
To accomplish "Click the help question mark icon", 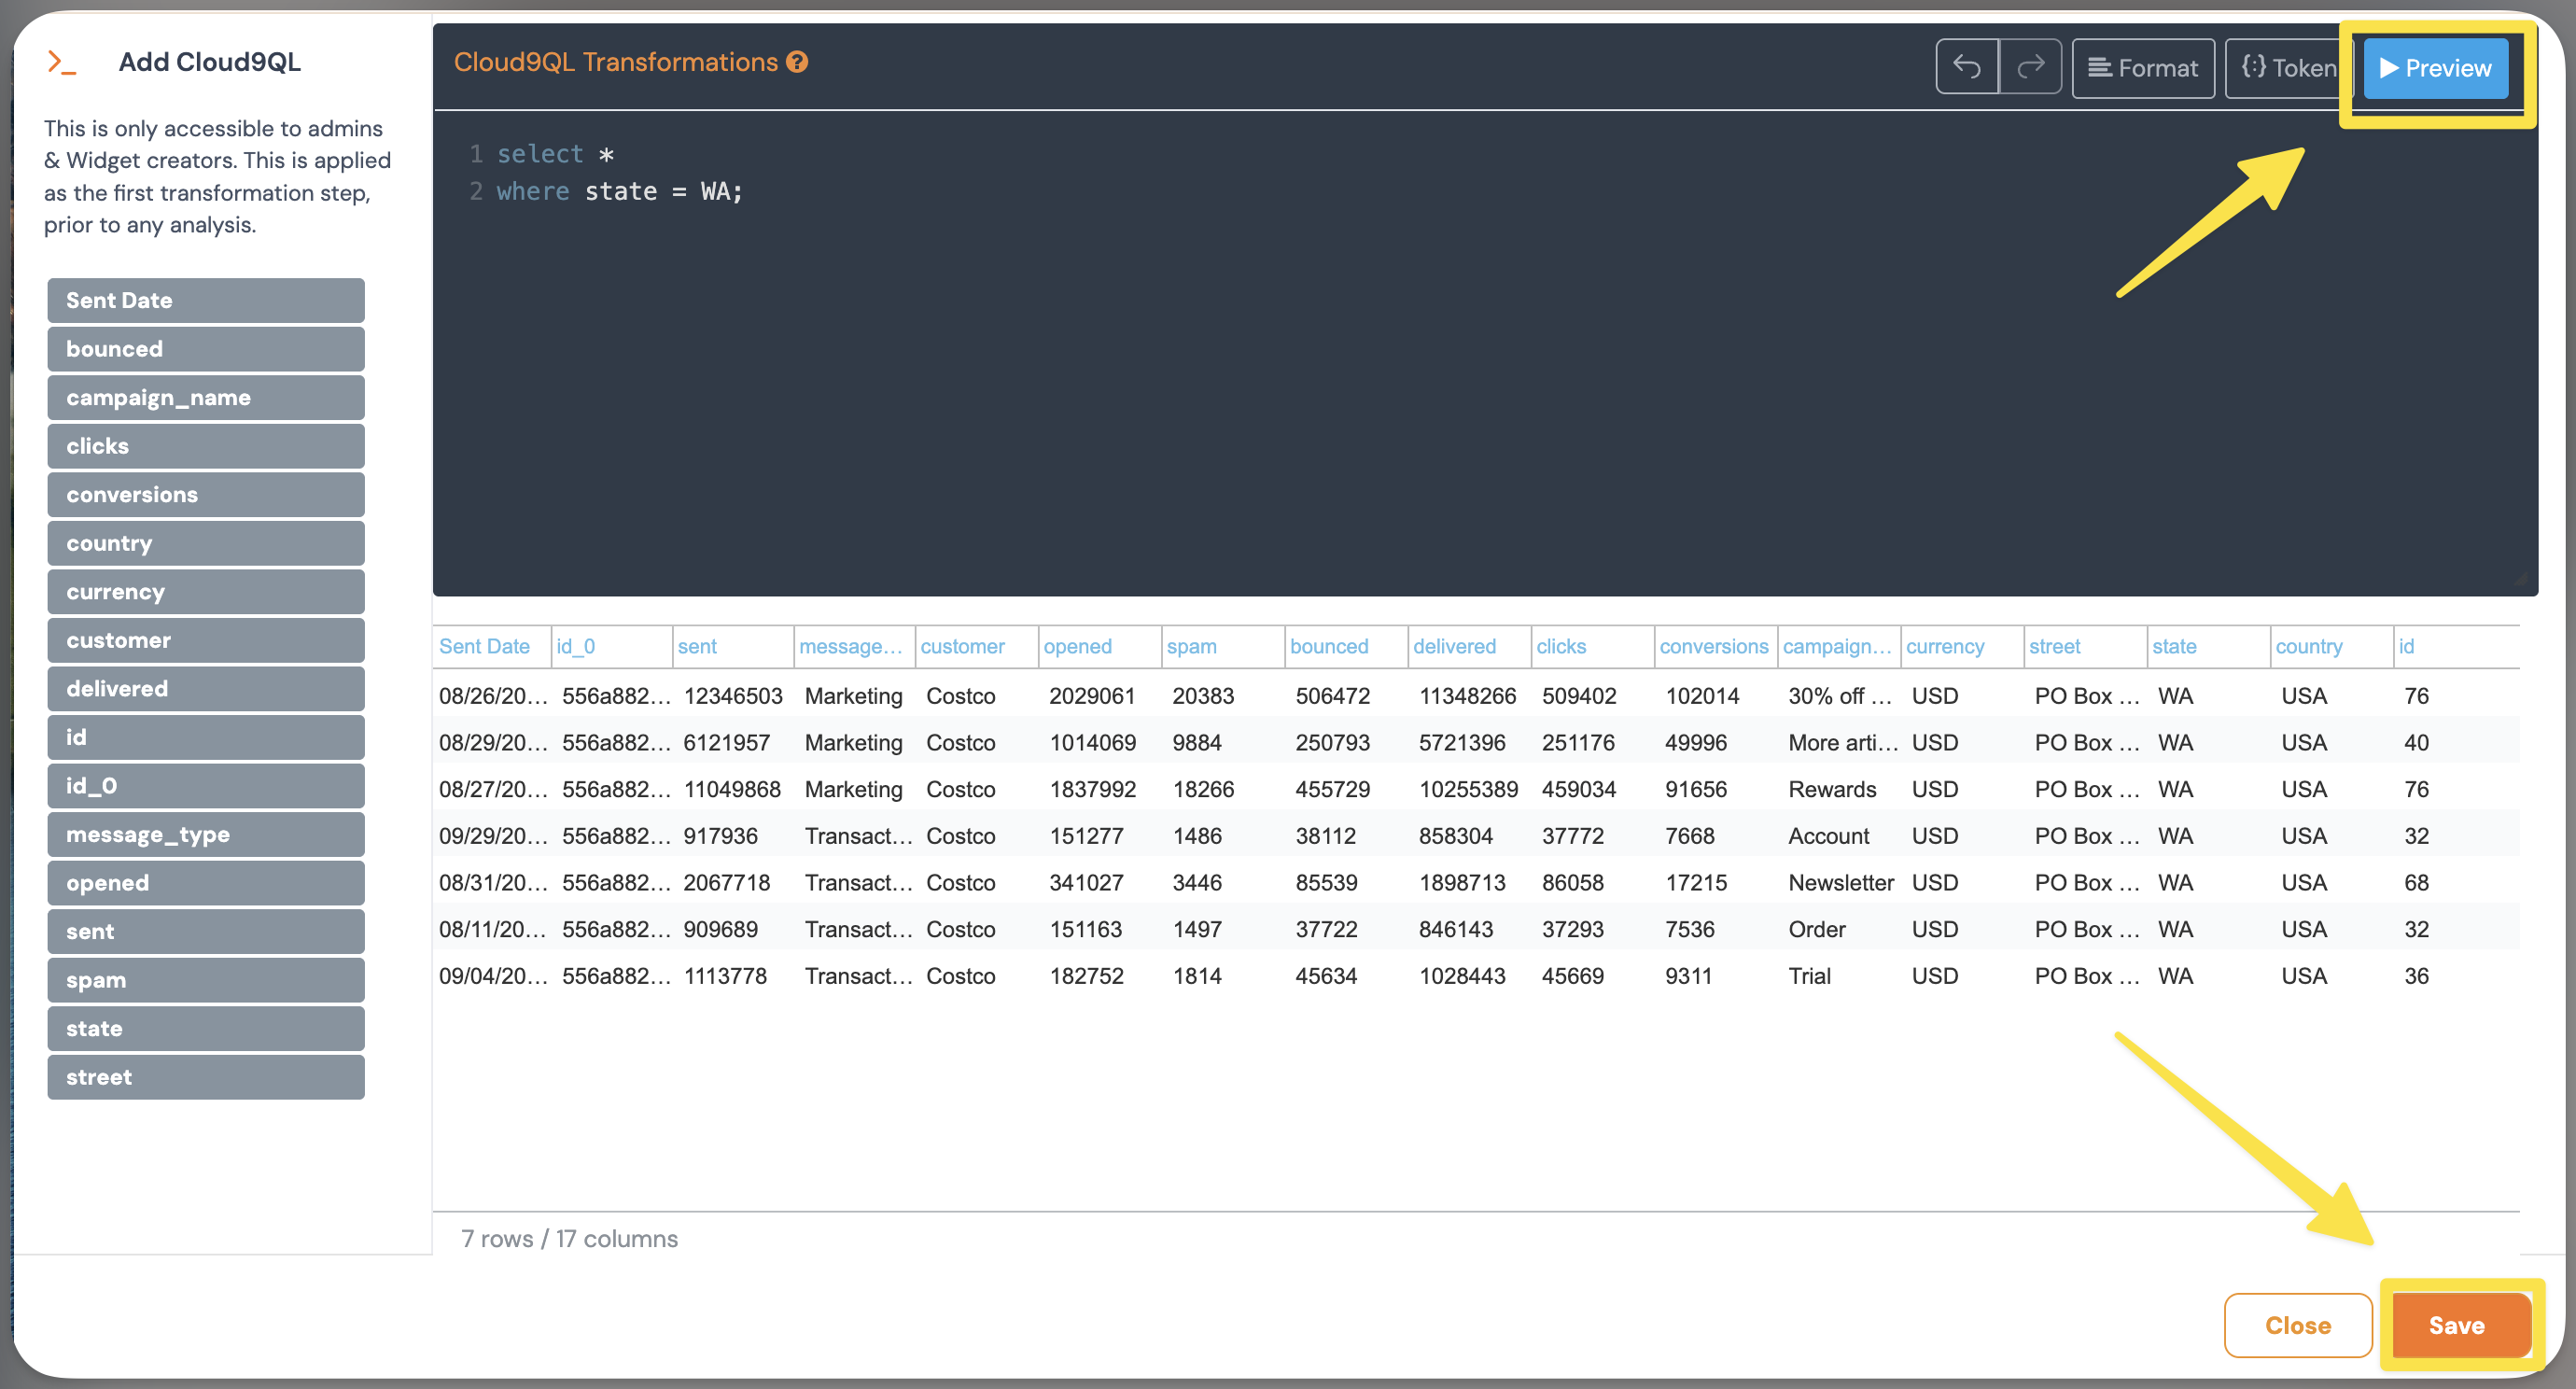I will tap(797, 62).
